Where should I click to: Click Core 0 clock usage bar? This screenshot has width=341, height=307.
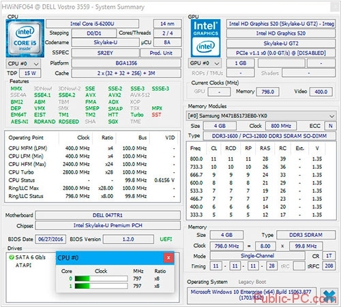click(x=101, y=278)
